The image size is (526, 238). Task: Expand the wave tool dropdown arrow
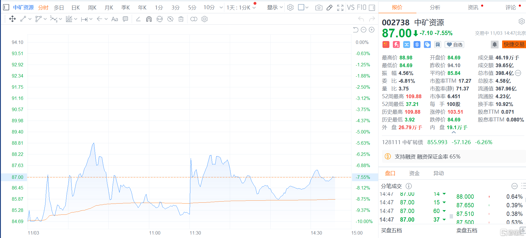[x=60, y=19]
